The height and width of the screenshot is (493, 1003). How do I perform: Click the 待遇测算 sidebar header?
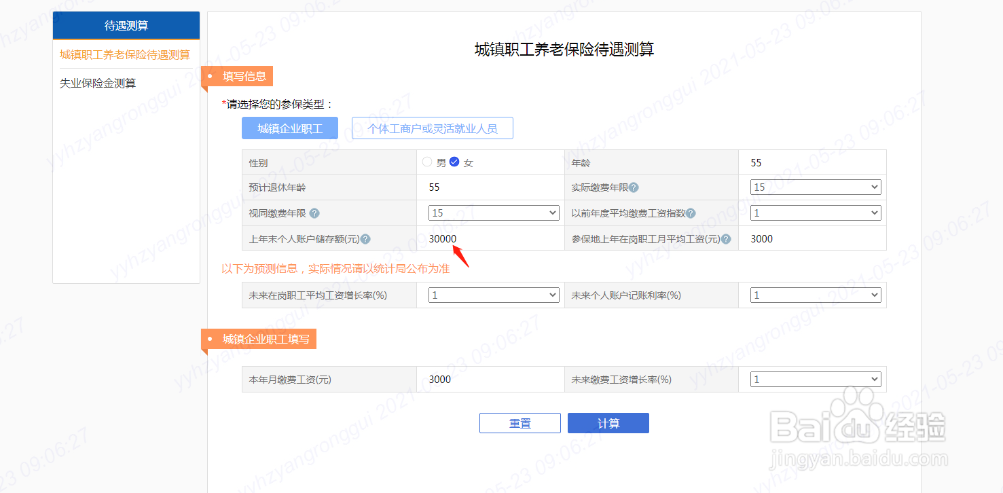pos(126,26)
